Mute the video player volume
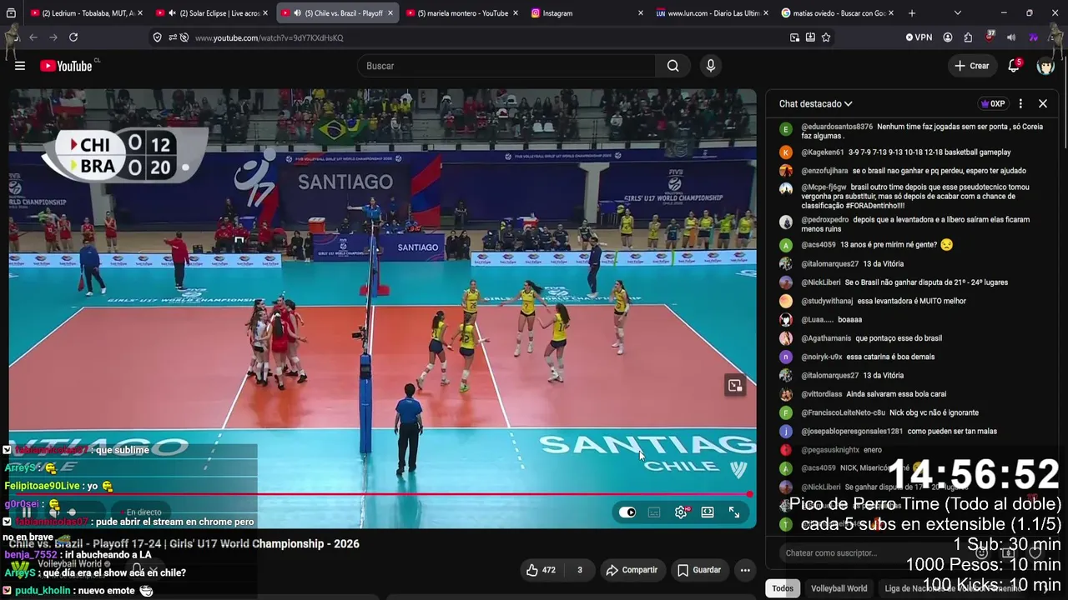1068x600 pixels. 53,512
